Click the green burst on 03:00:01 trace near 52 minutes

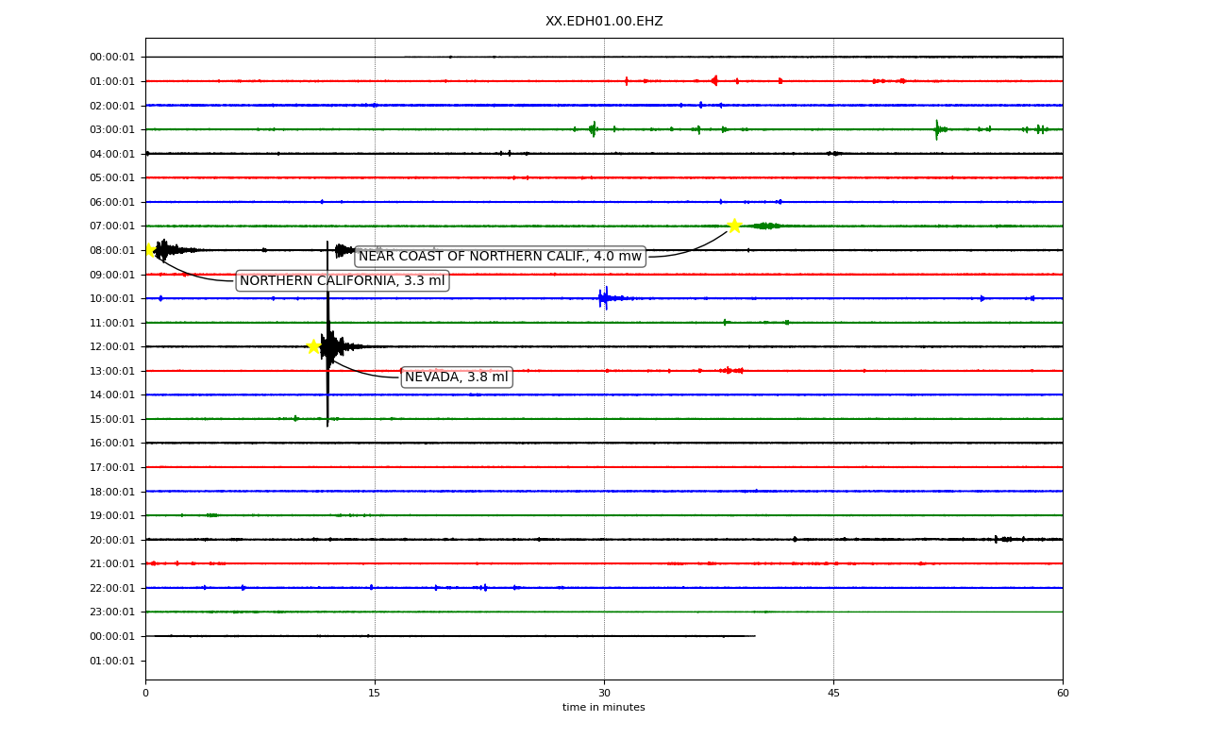(937, 129)
